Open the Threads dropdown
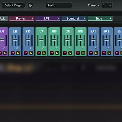Viewport: 122px width, 122px height. coord(107,5)
